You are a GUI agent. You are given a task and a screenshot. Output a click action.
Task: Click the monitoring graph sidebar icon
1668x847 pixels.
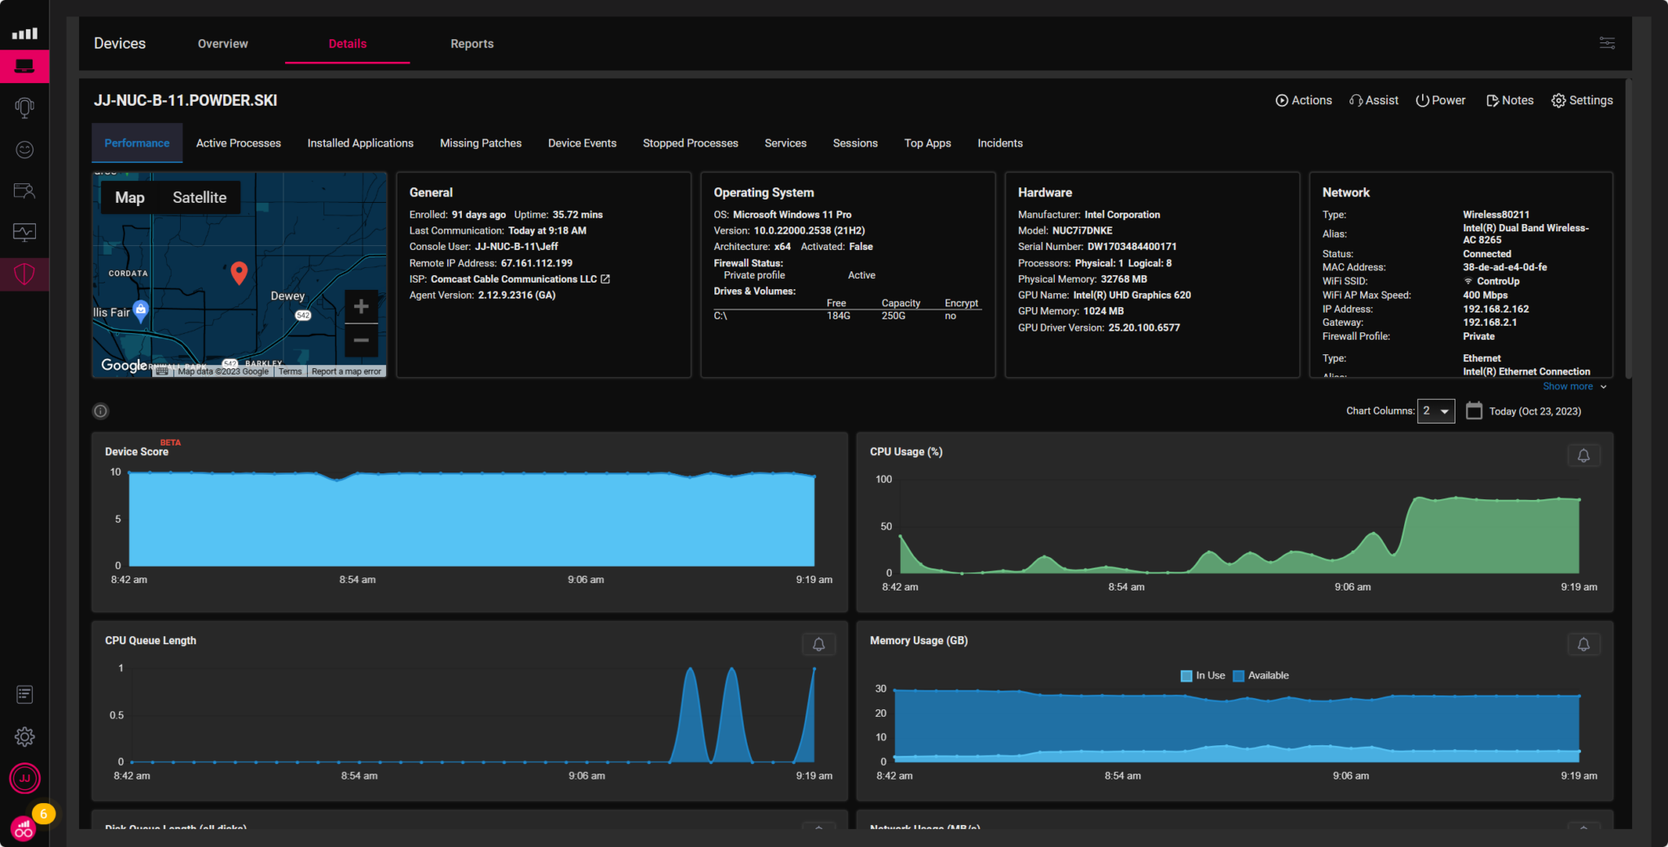[24, 232]
